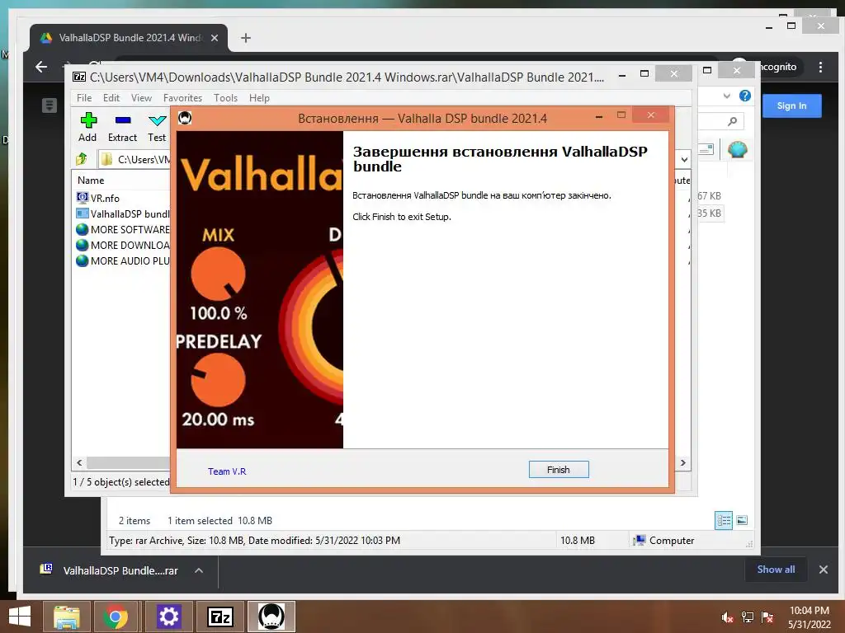Image resolution: width=845 pixels, height=633 pixels.
Task: Open the 7-Zip Tools menu
Action: (225, 98)
